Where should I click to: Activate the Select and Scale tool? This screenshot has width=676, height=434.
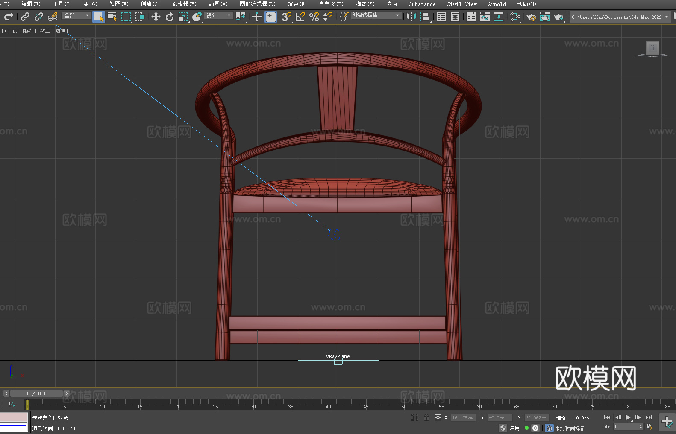click(x=183, y=17)
